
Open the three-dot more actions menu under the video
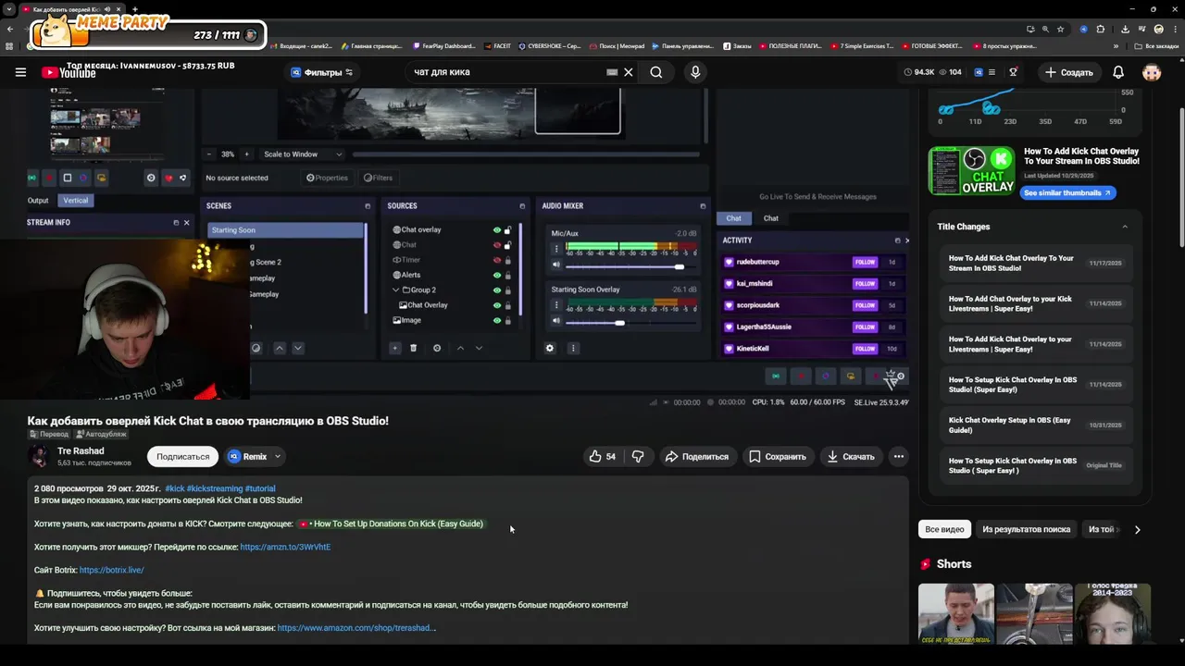898,456
